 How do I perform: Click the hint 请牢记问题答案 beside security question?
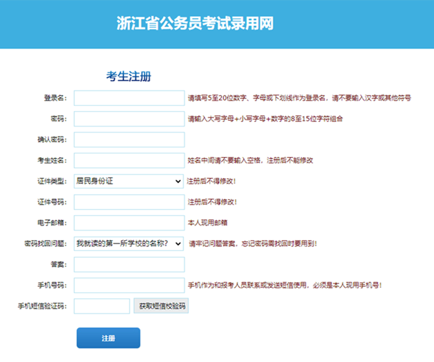tap(253, 244)
